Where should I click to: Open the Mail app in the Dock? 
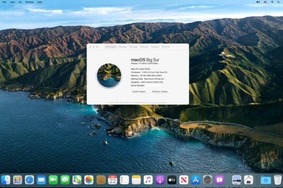[x=42, y=180]
